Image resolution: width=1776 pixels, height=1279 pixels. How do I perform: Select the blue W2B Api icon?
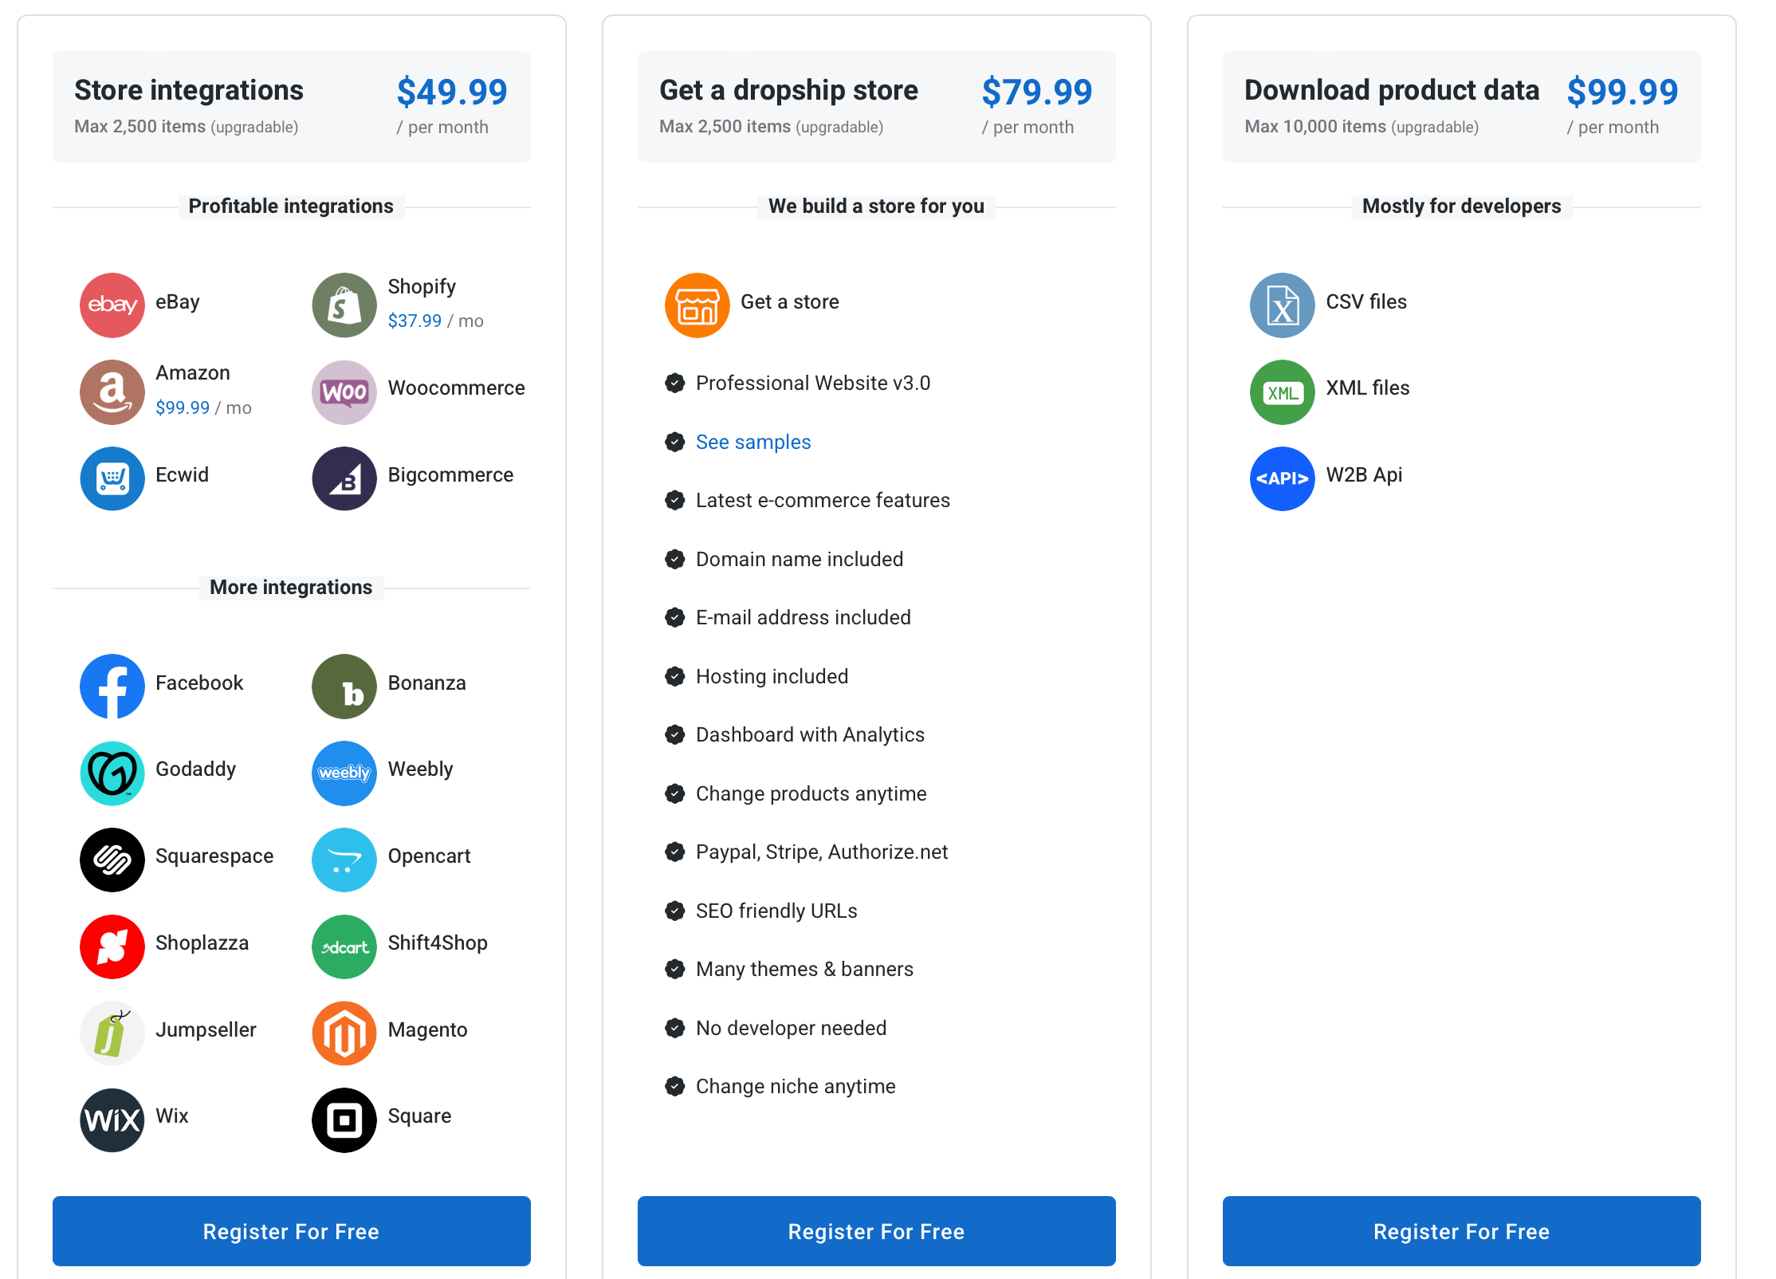click(1283, 478)
